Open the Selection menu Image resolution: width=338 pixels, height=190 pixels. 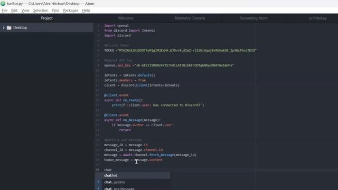pyautogui.click(x=41, y=11)
